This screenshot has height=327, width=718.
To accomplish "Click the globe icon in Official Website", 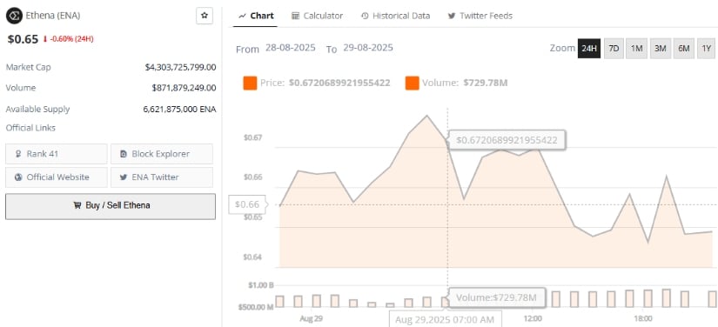I will click(x=18, y=177).
